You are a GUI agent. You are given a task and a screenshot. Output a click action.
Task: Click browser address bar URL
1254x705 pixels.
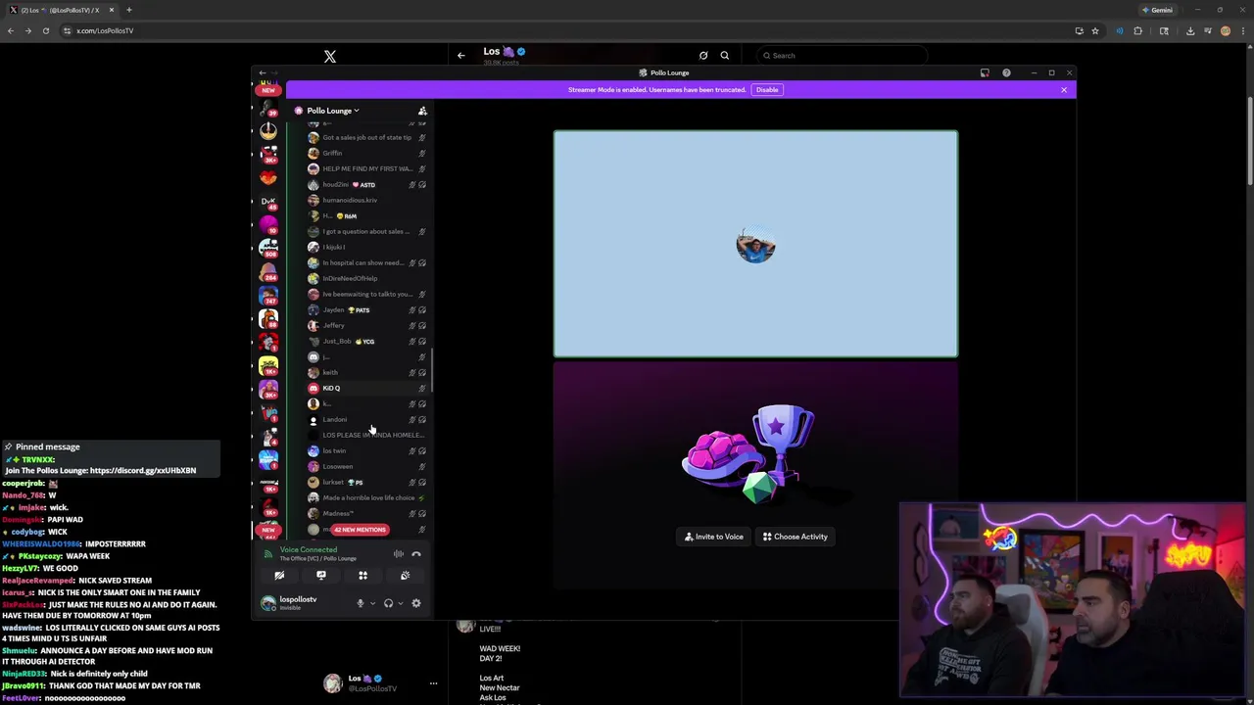(x=105, y=30)
